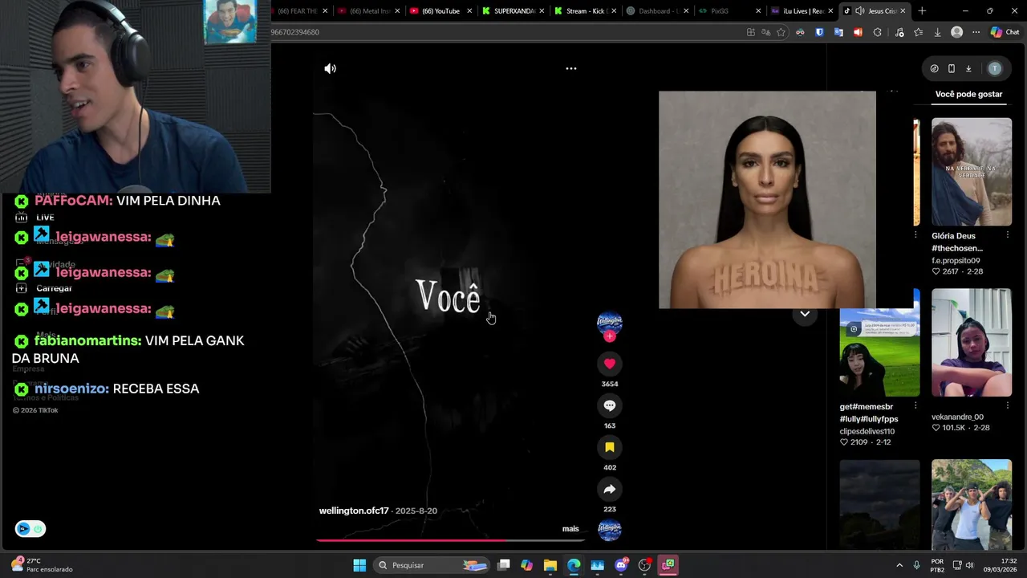Click the 'Você pode gostar' heading
Screen dimensions: 1027x578
click(968, 94)
